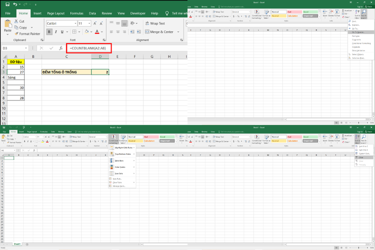Click Borders icon in the COUNTBLANK window

(x=75, y=31)
